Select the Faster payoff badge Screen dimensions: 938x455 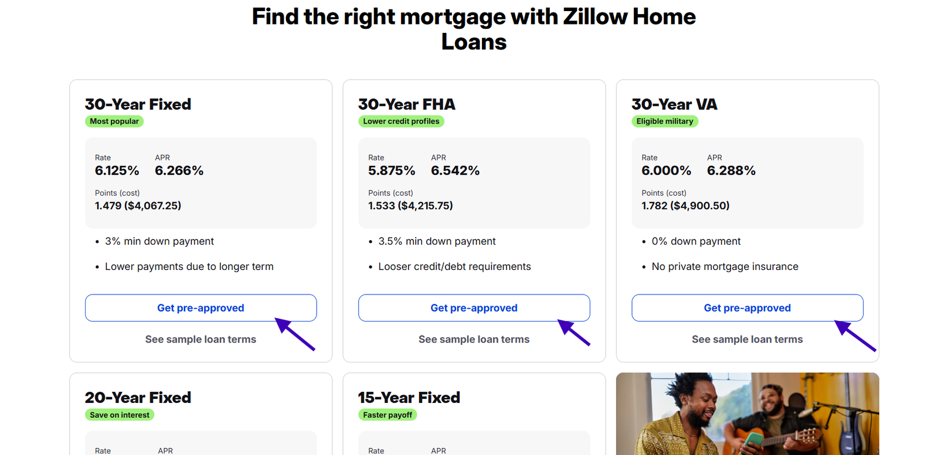[388, 415]
